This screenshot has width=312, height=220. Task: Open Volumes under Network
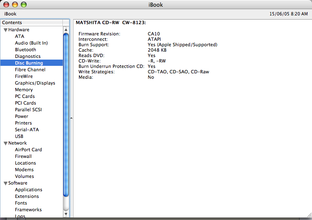(24, 176)
